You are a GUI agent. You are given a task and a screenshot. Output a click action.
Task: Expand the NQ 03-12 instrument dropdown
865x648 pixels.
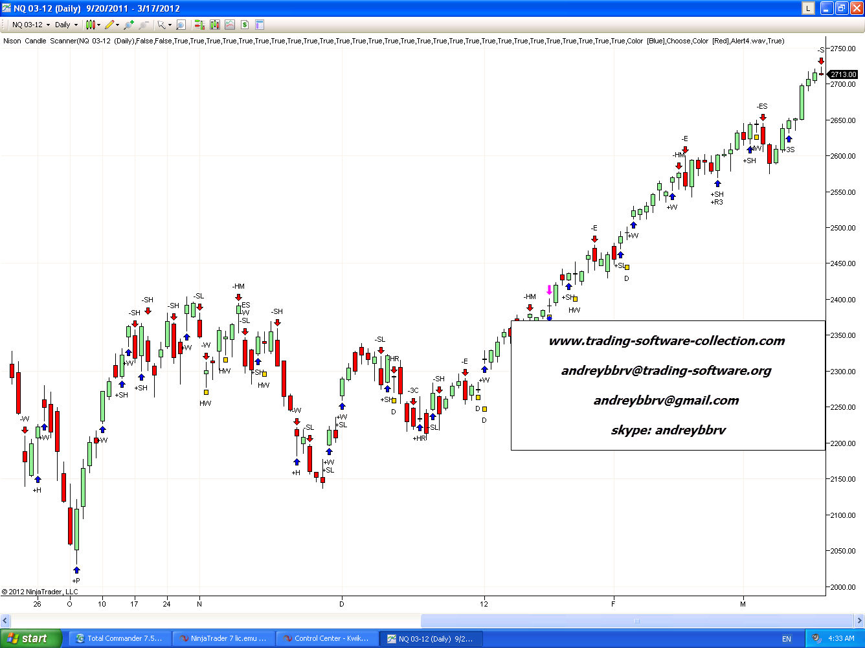tap(48, 25)
